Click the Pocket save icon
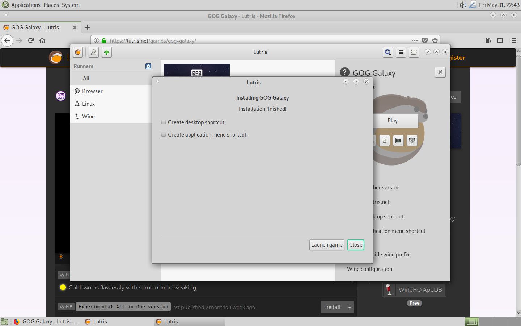The width and height of the screenshot is (521, 326). pos(425,41)
